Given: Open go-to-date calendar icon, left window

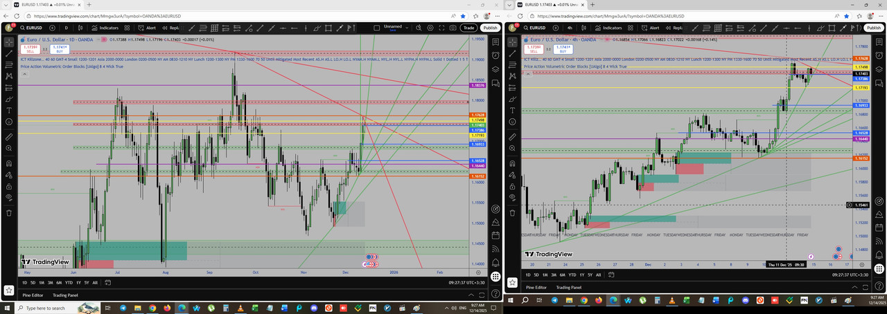Looking at the screenshot, I should pyautogui.click(x=107, y=283).
